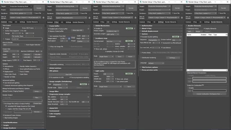Viewport: 231px width, 130px height.
Task: Click the help icon next to the Irradiance map Default button
Action: (x=134, y=41)
